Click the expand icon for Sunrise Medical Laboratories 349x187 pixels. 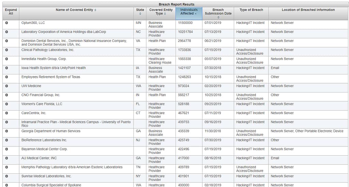tap(6, 176)
